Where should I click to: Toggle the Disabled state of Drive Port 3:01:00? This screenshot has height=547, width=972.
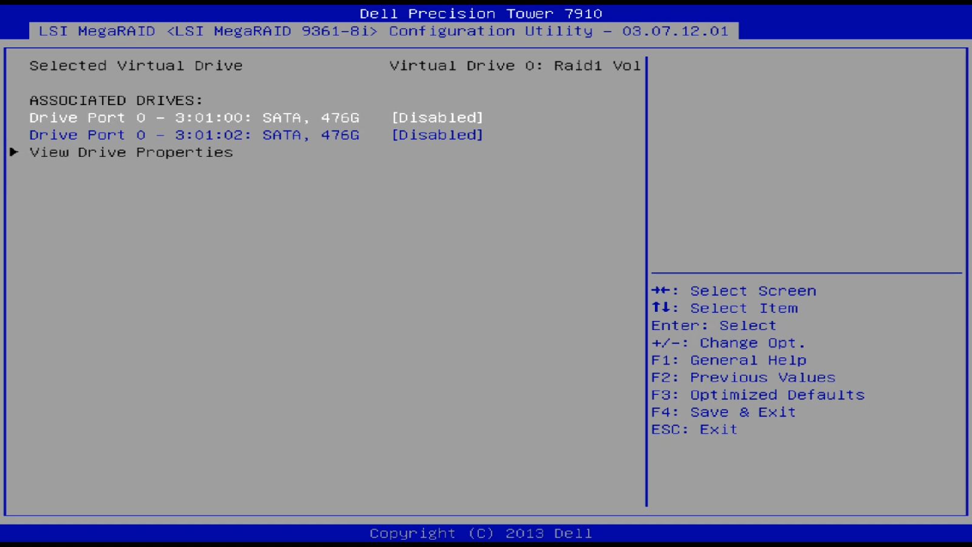[x=437, y=117]
